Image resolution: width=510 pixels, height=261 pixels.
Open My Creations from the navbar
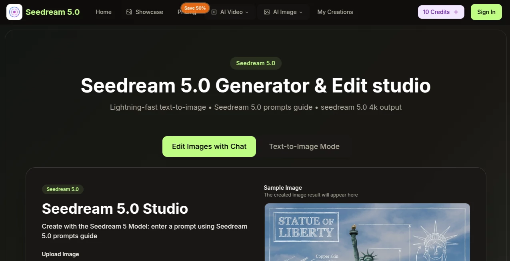click(335, 12)
